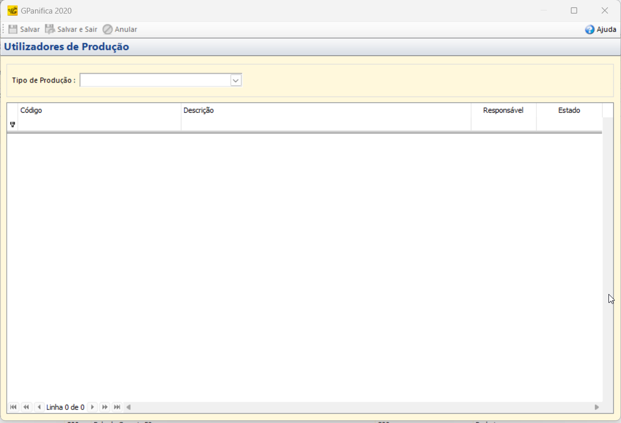Click the Salvar floppy disk icon
The width and height of the screenshot is (621, 423).
[x=13, y=29]
